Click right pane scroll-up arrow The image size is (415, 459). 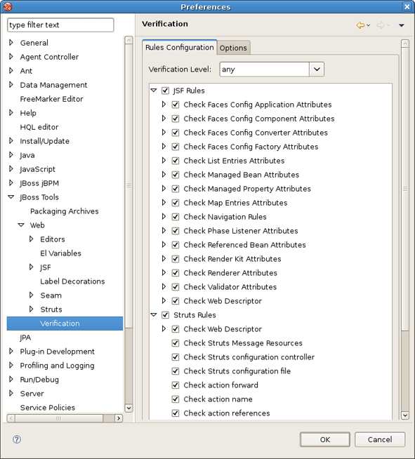404,44
